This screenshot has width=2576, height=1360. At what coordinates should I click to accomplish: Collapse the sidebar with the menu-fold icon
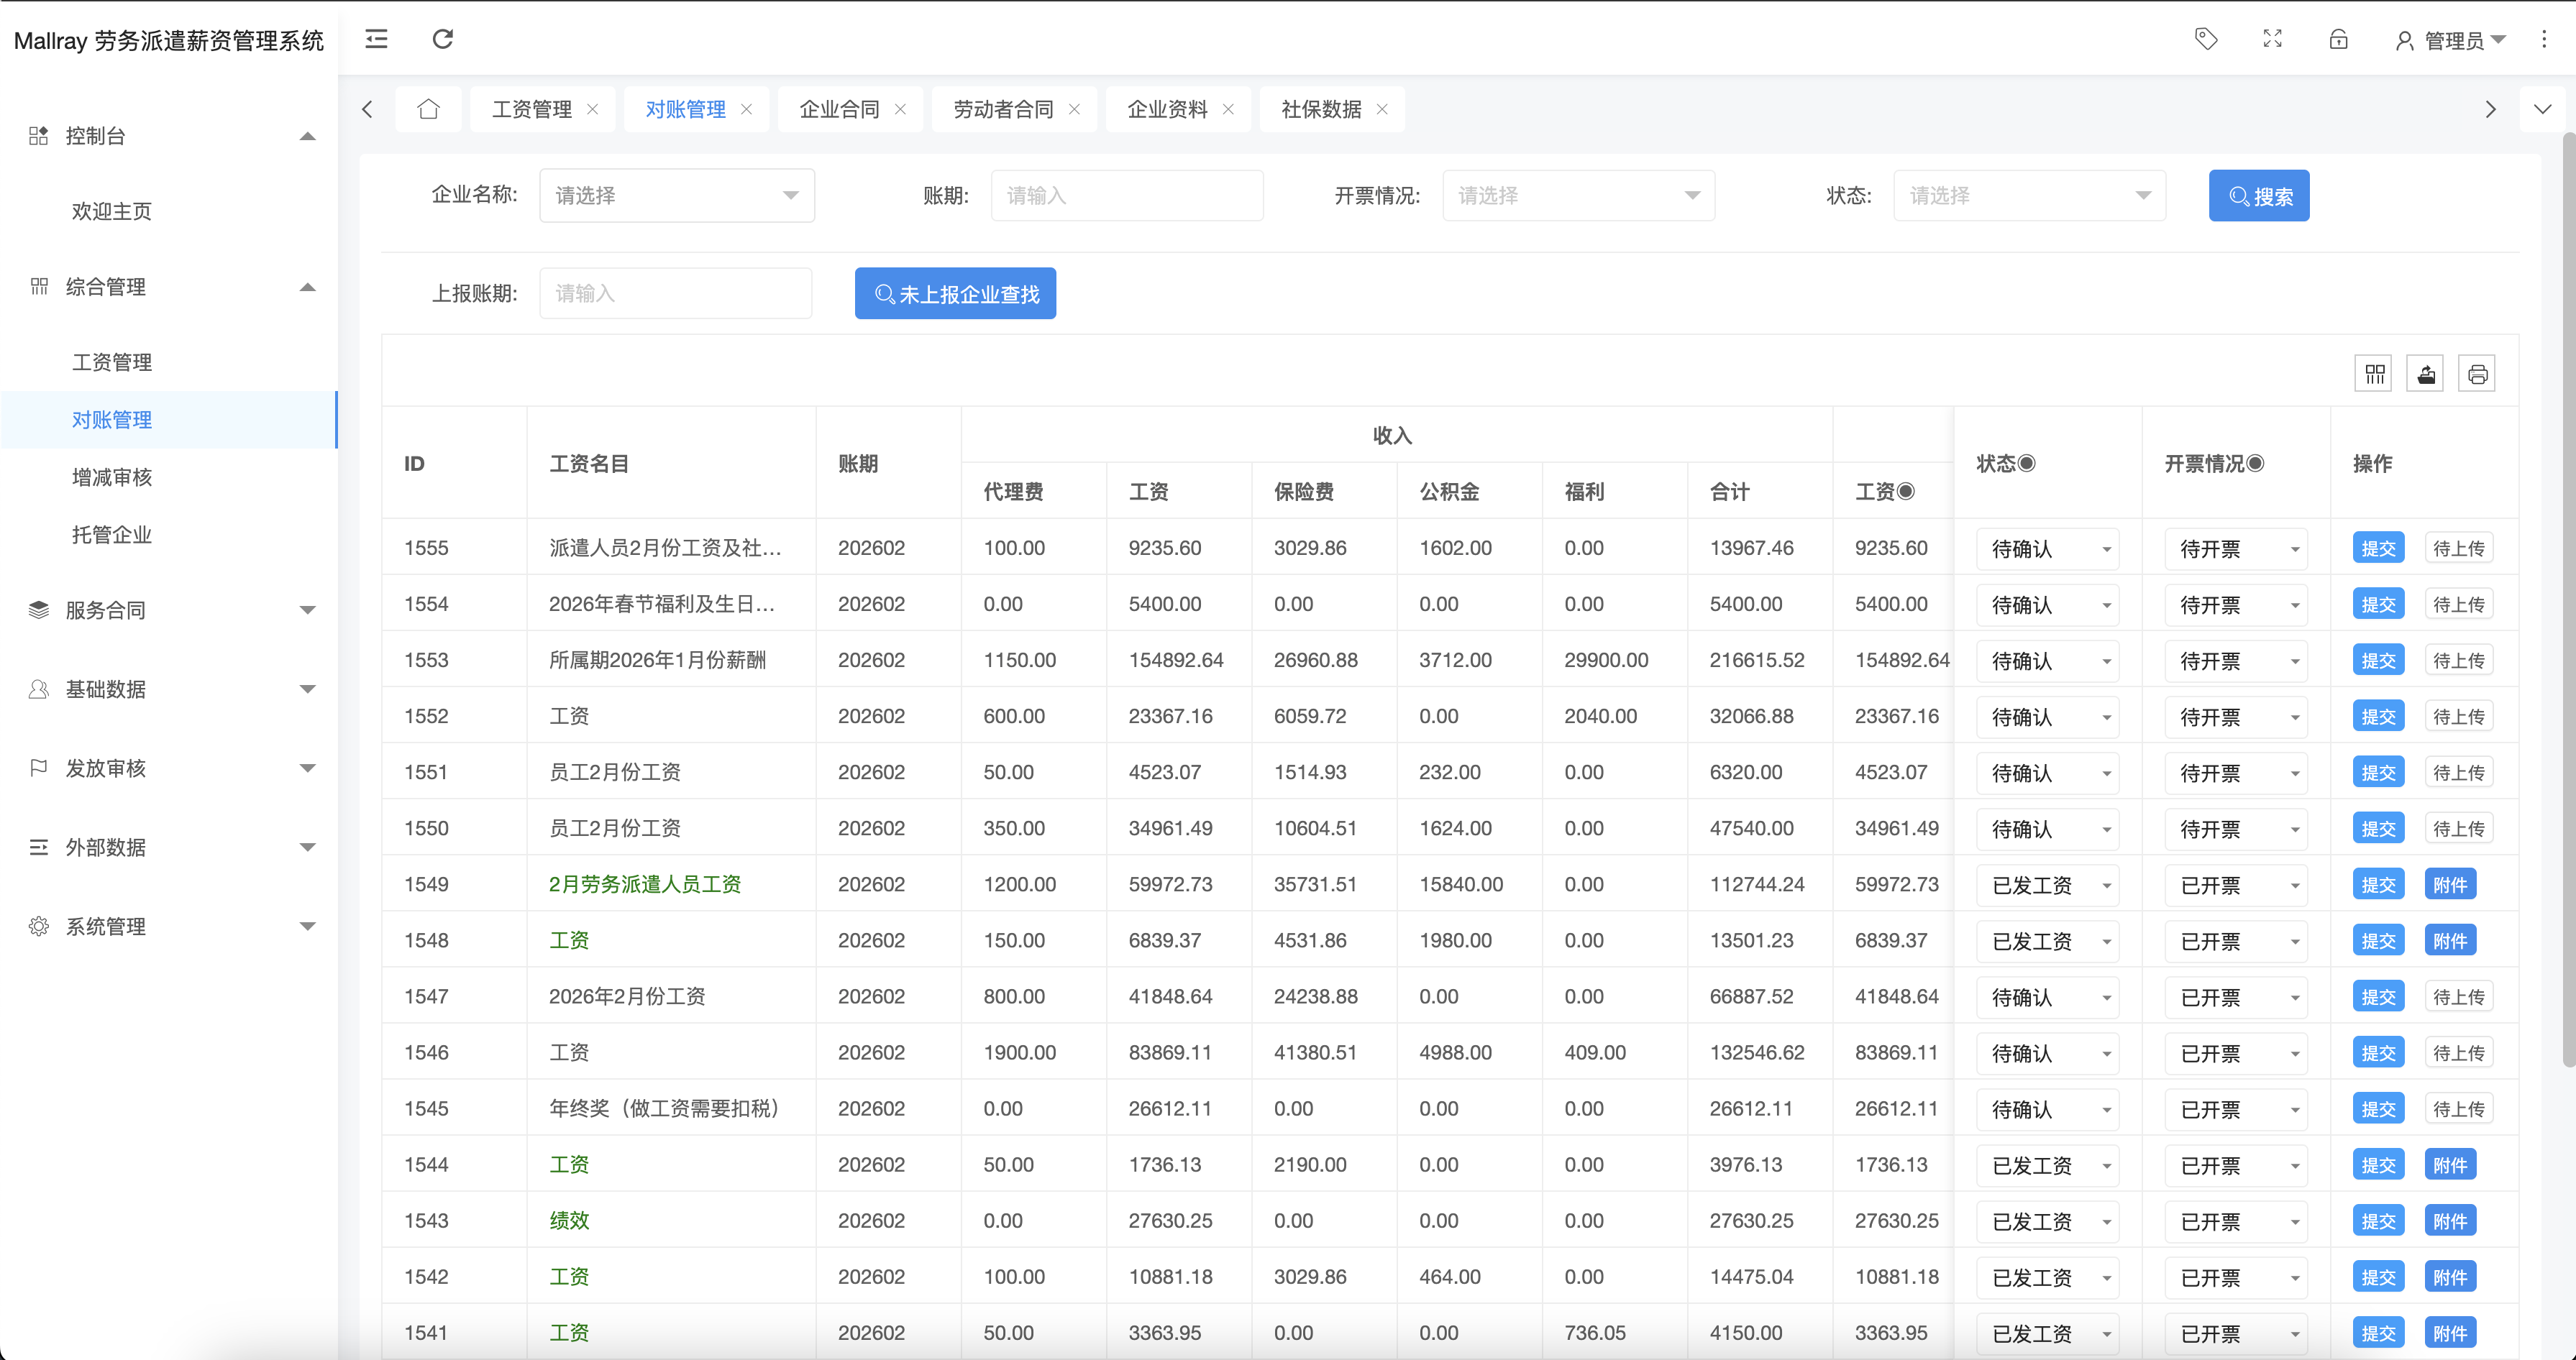(x=376, y=39)
